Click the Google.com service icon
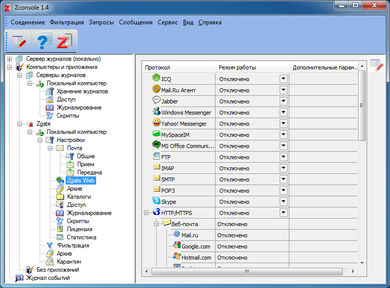 point(177,245)
